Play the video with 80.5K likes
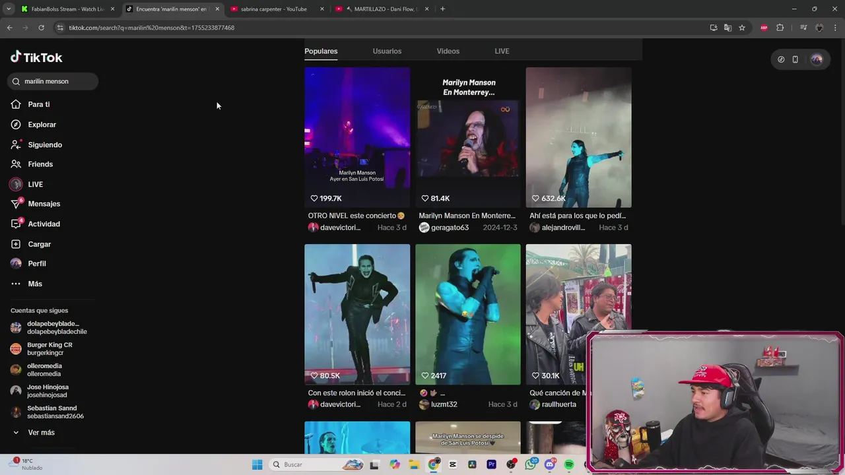This screenshot has width=845, height=475. click(x=357, y=314)
